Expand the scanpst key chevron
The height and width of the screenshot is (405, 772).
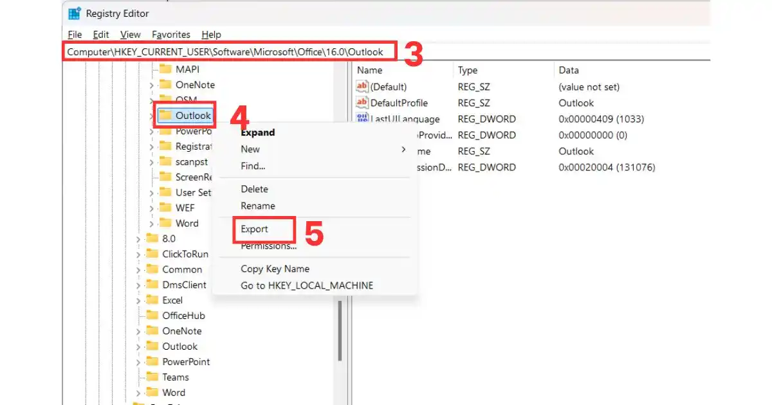[151, 162]
